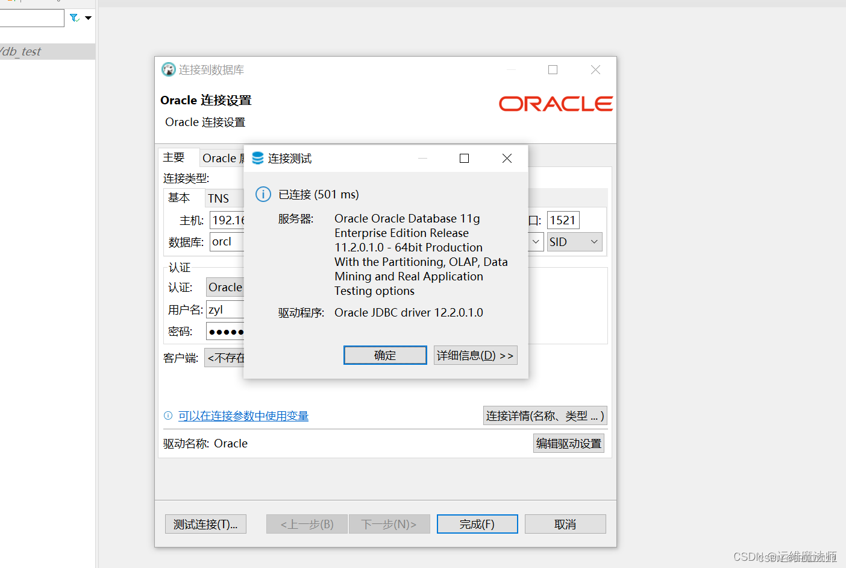This screenshot has height=568, width=846.
Task: Click the Oracle JDBC driver 12.2.0.1.0 text
Action: (x=409, y=312)
